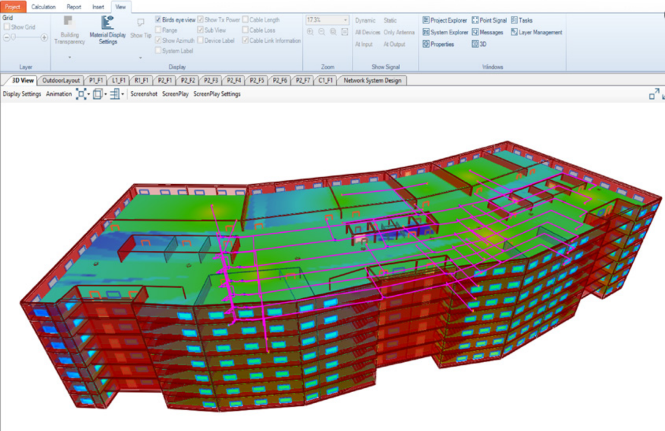Click the grid size slider handle
This screenshot has width=665, height=431.
[x=14, y=37]
